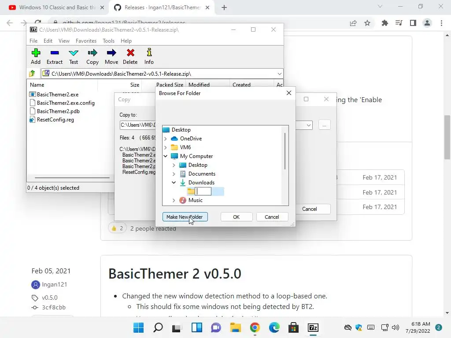Expand the Desktop node under My Computer
The width and height of the screenshot is (451, 338).
coord(174,165)
